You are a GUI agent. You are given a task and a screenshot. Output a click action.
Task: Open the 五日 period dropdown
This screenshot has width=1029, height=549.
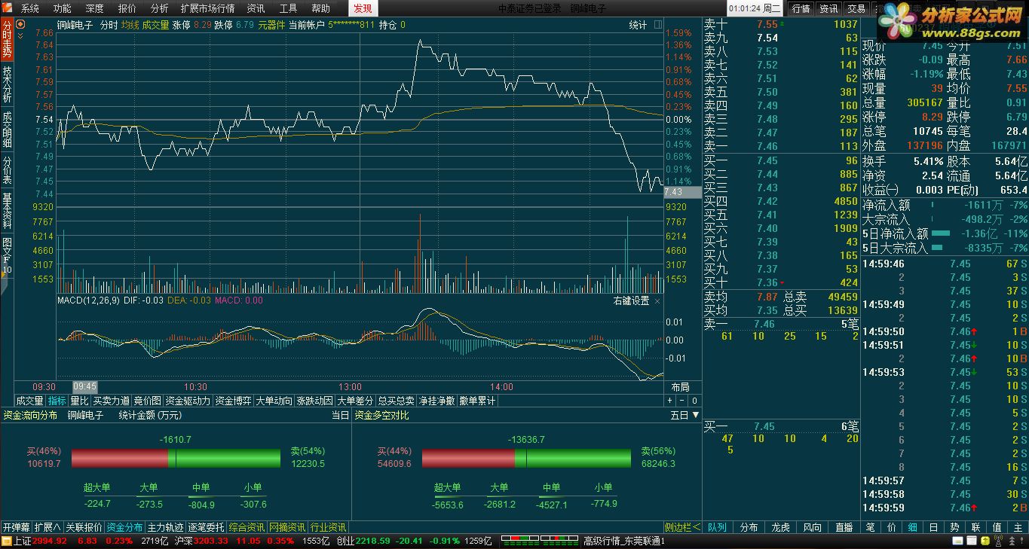685,415
